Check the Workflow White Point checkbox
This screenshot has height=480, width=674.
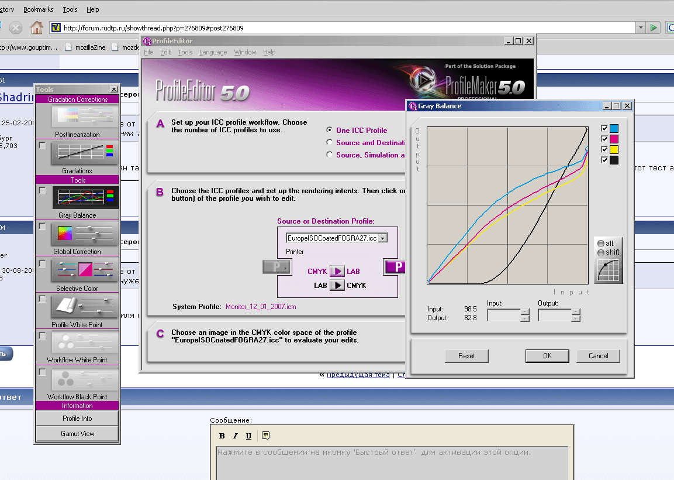click(x=42, y=335)
